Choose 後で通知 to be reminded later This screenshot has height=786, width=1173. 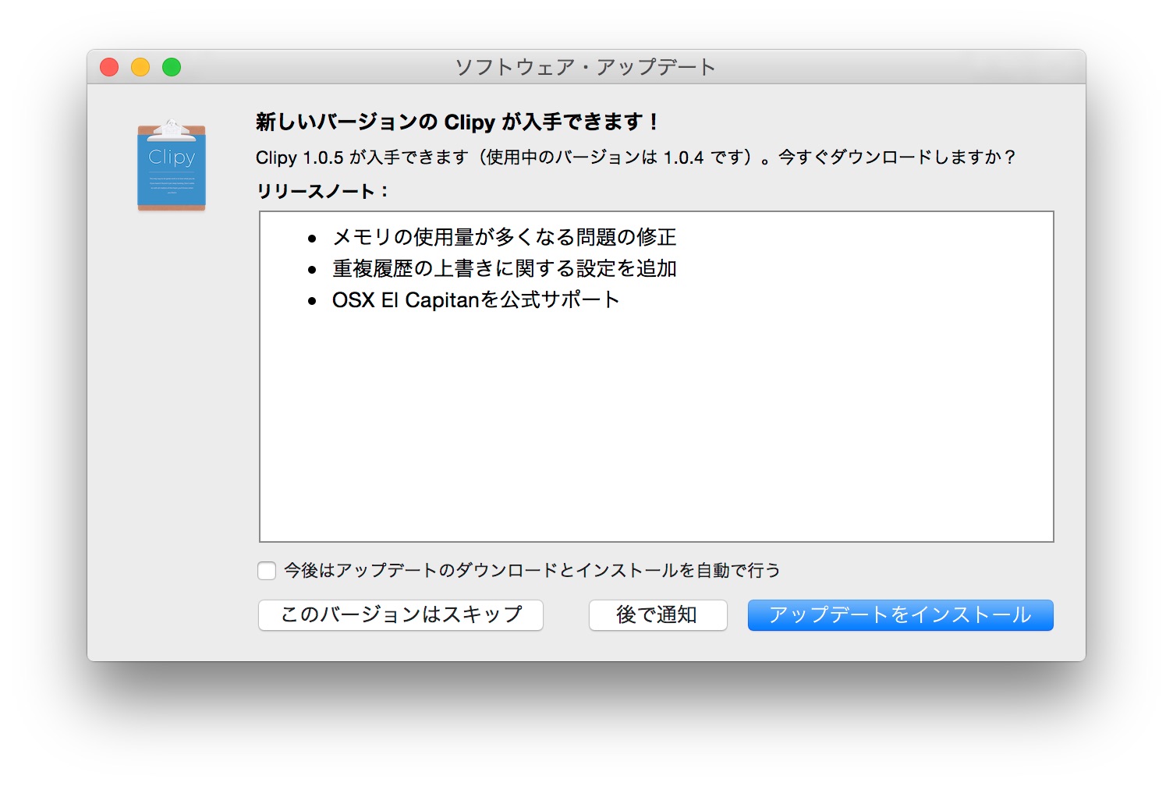coord(657,615)
